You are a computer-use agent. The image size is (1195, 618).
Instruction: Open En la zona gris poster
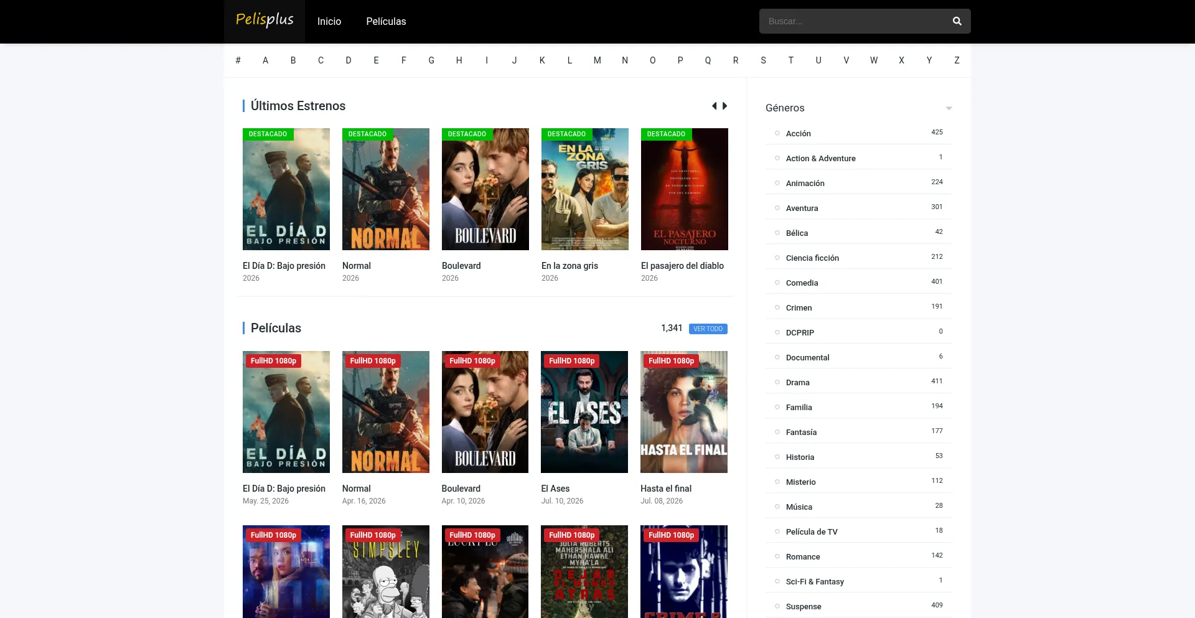click(x=585, y=189)
